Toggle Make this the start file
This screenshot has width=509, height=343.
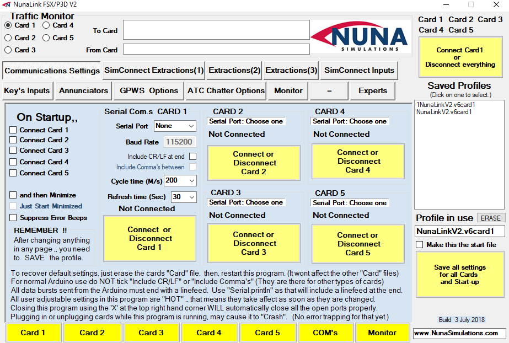[420, 245]
